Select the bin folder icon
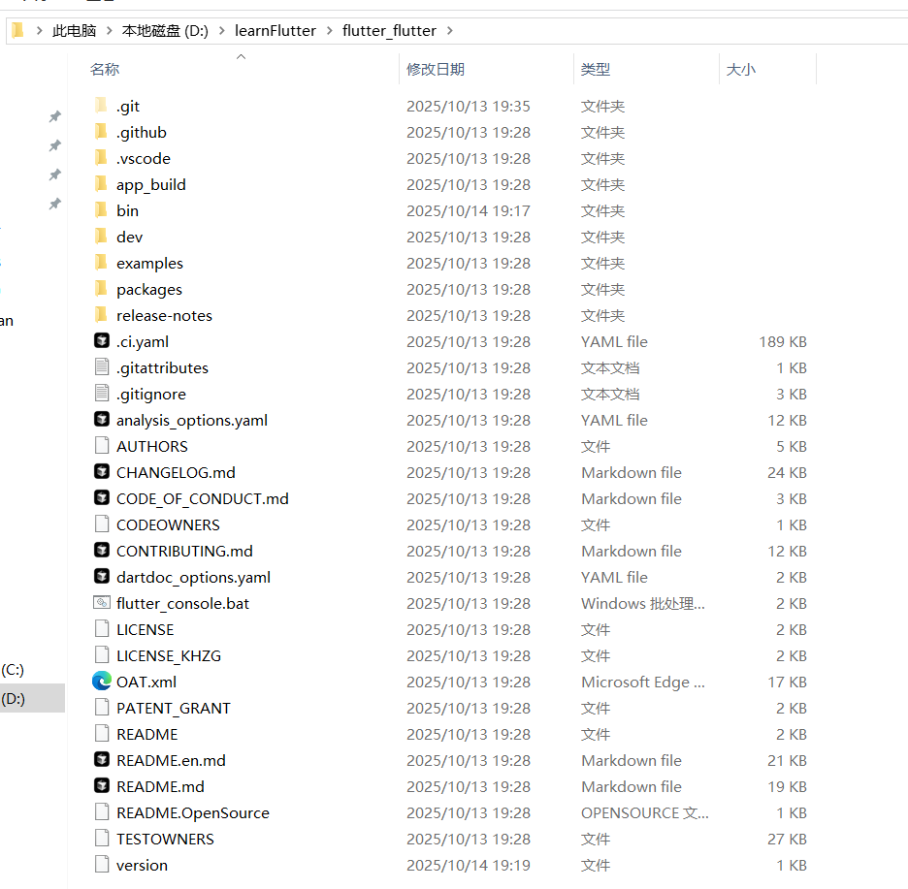The width and height of the screenshot is (908, 889). (101, 210)
